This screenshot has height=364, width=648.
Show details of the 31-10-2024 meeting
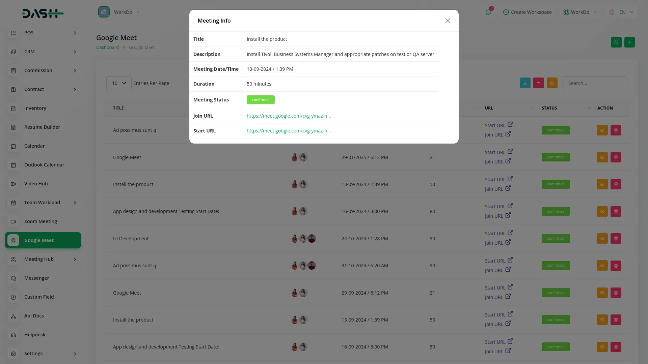pos(602,266)
